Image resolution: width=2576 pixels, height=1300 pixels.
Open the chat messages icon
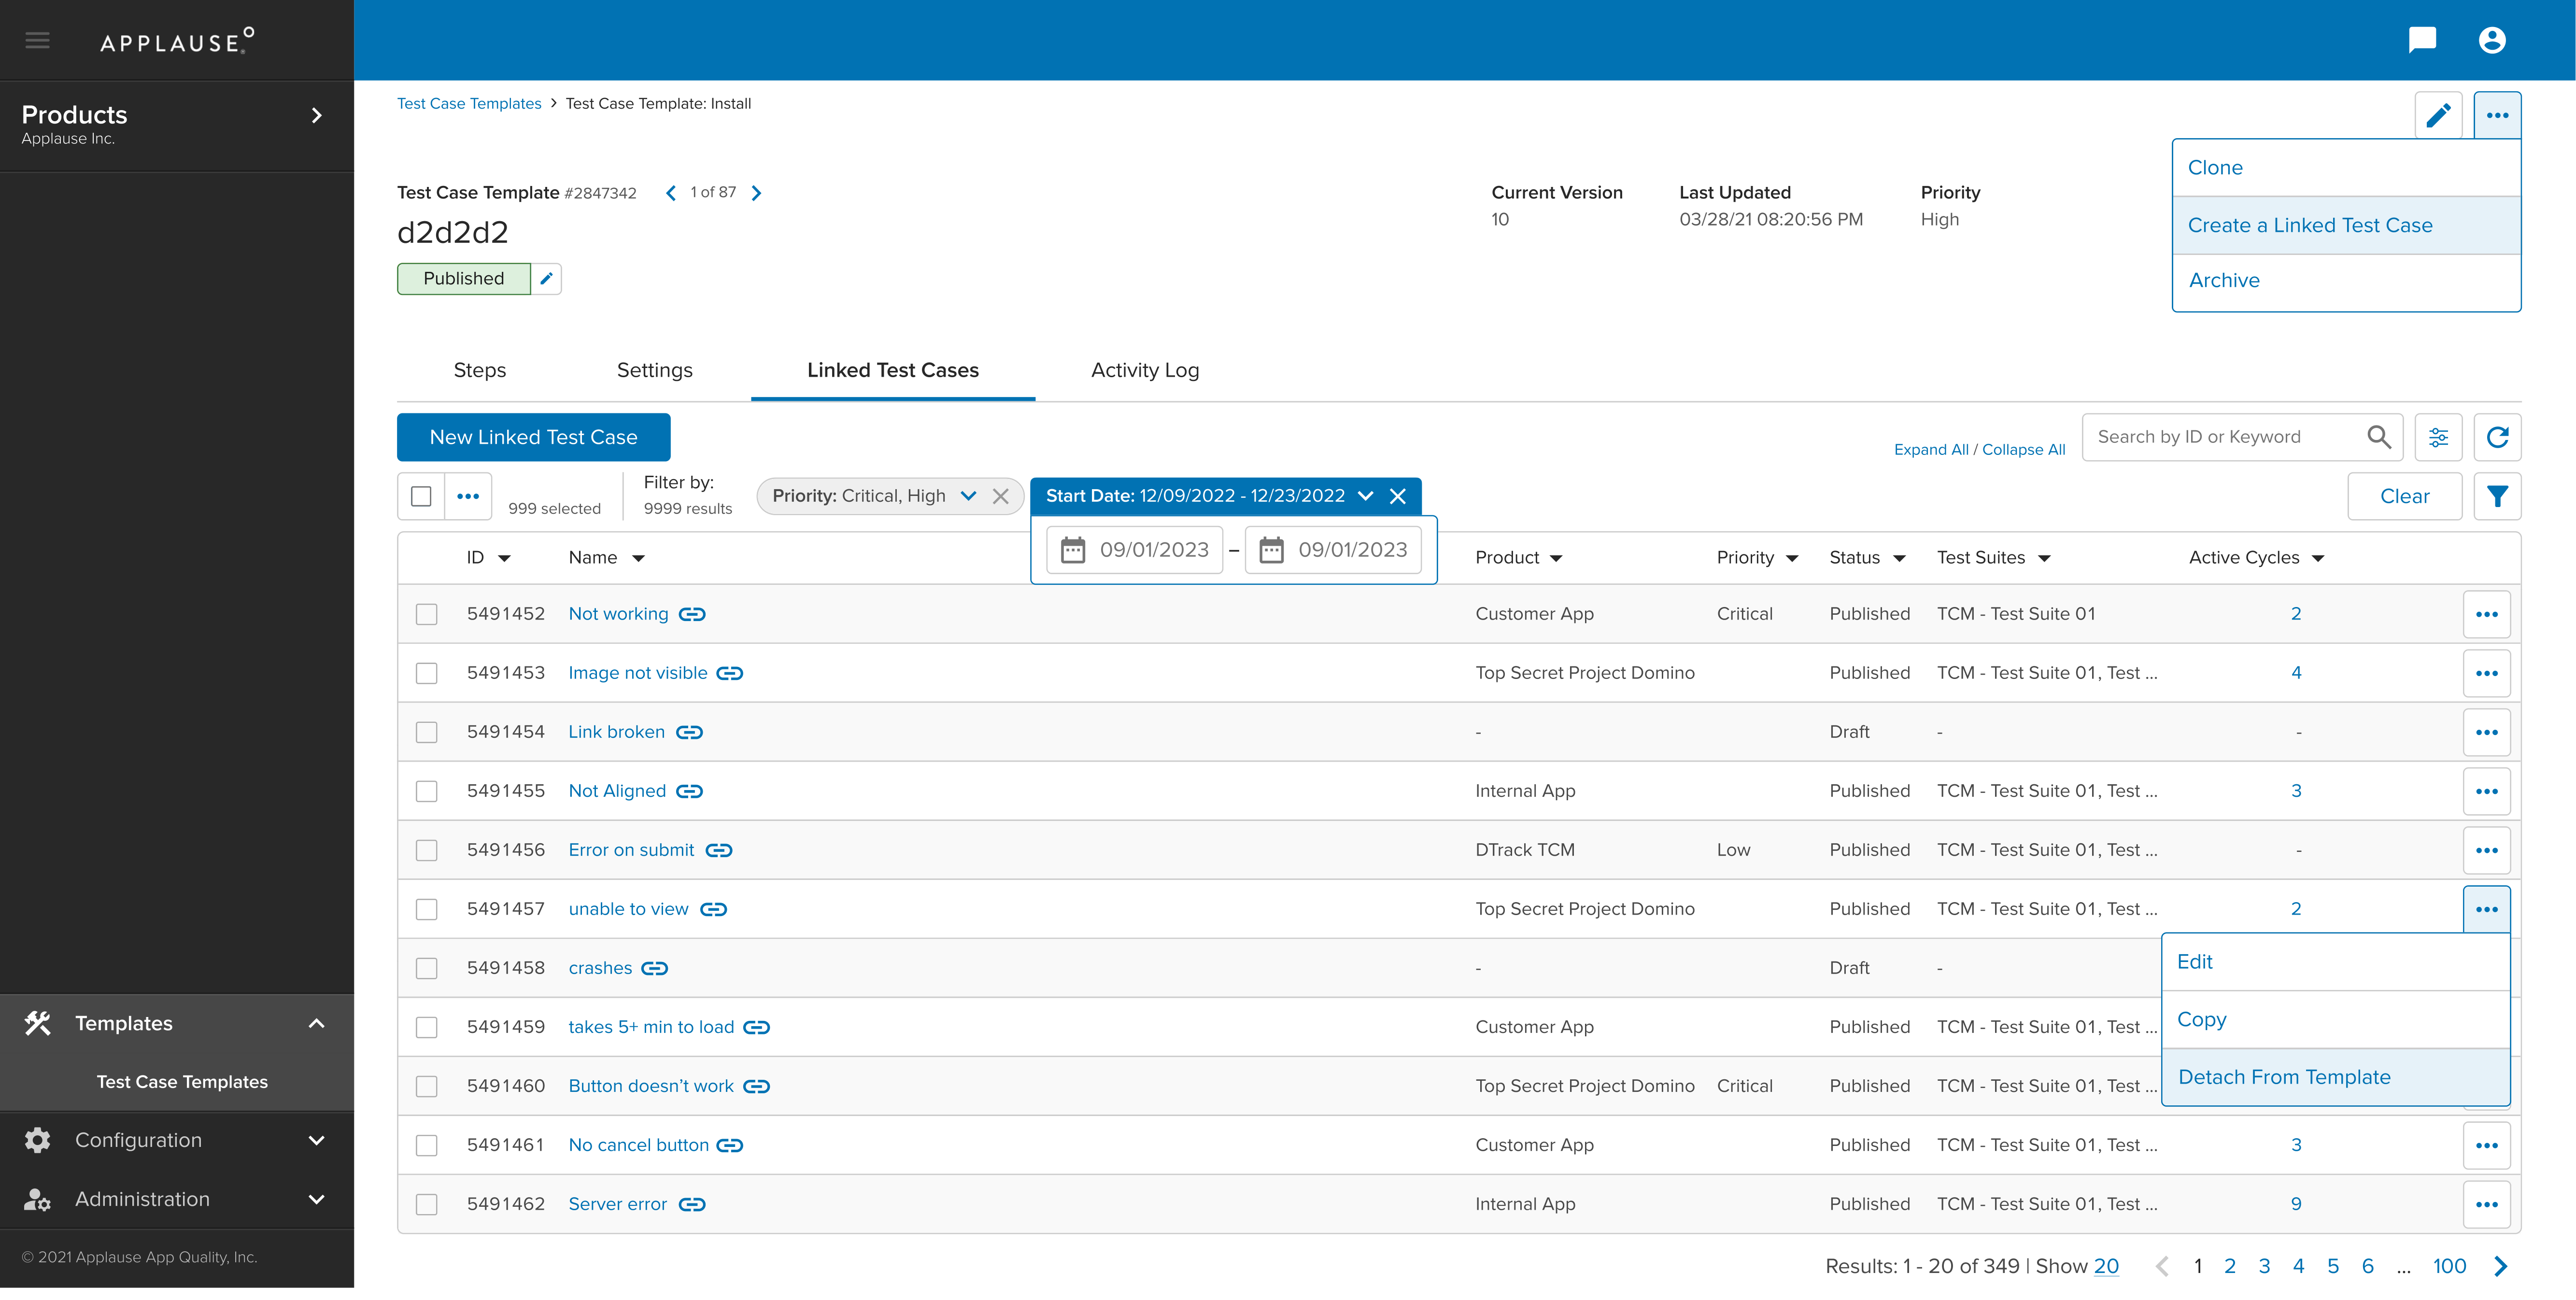tap(2422, 40)
